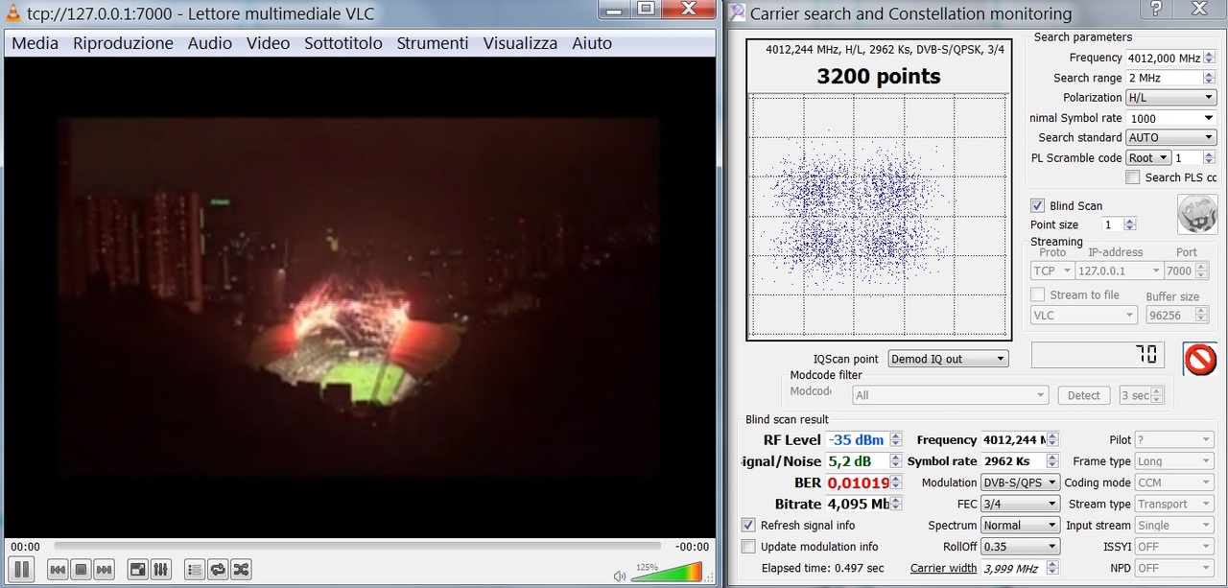Screen dimensions: 1228x588
Task: Toggle fullscreen video in VLC
Action: click(x=138, y=569)
